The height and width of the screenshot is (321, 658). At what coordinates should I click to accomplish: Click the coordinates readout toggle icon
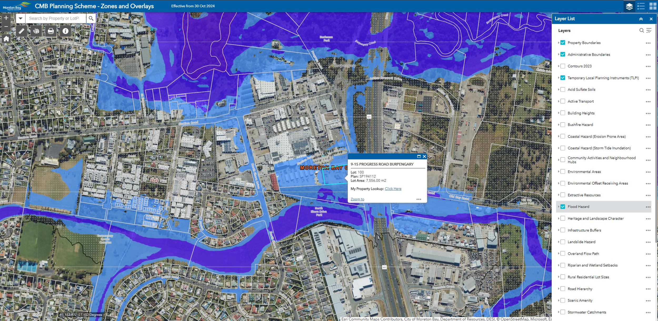(x=61, y=315)
